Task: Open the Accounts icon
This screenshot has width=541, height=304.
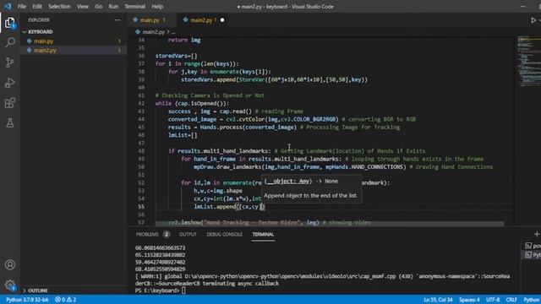Action: click(x=10, y=264)
